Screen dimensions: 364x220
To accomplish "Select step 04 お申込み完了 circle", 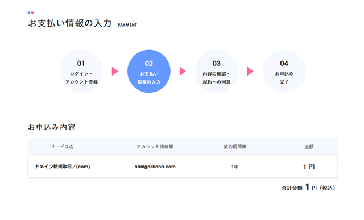I will point(284,71).
